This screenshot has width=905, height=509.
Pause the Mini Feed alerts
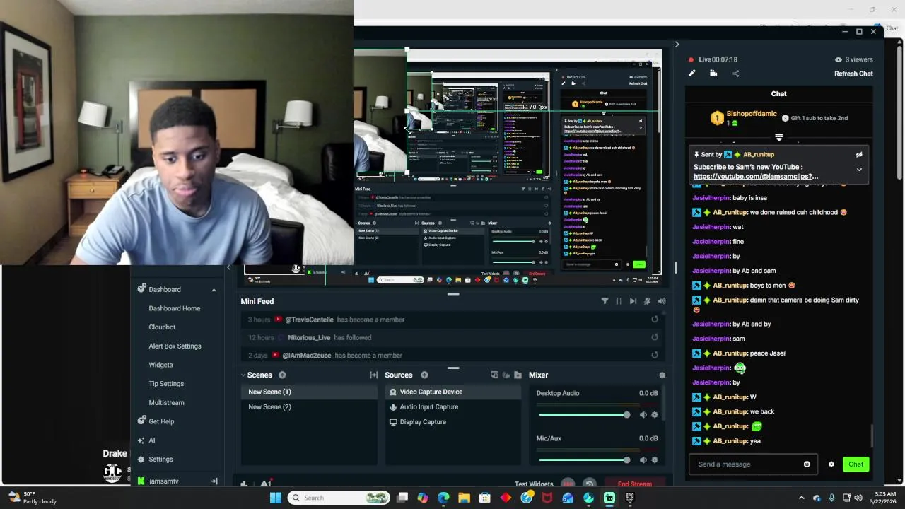[619, 301]
